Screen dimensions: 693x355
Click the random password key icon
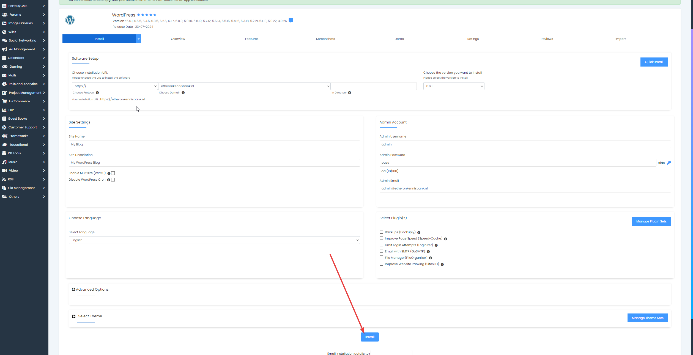coord(669,163)
